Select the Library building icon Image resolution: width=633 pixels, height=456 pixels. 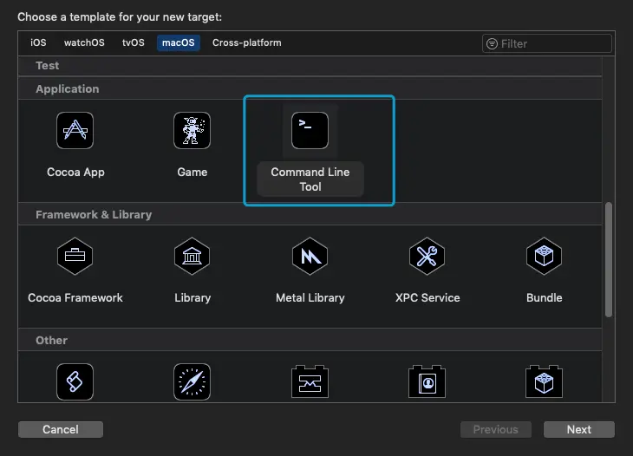click(x=193, y=257)
